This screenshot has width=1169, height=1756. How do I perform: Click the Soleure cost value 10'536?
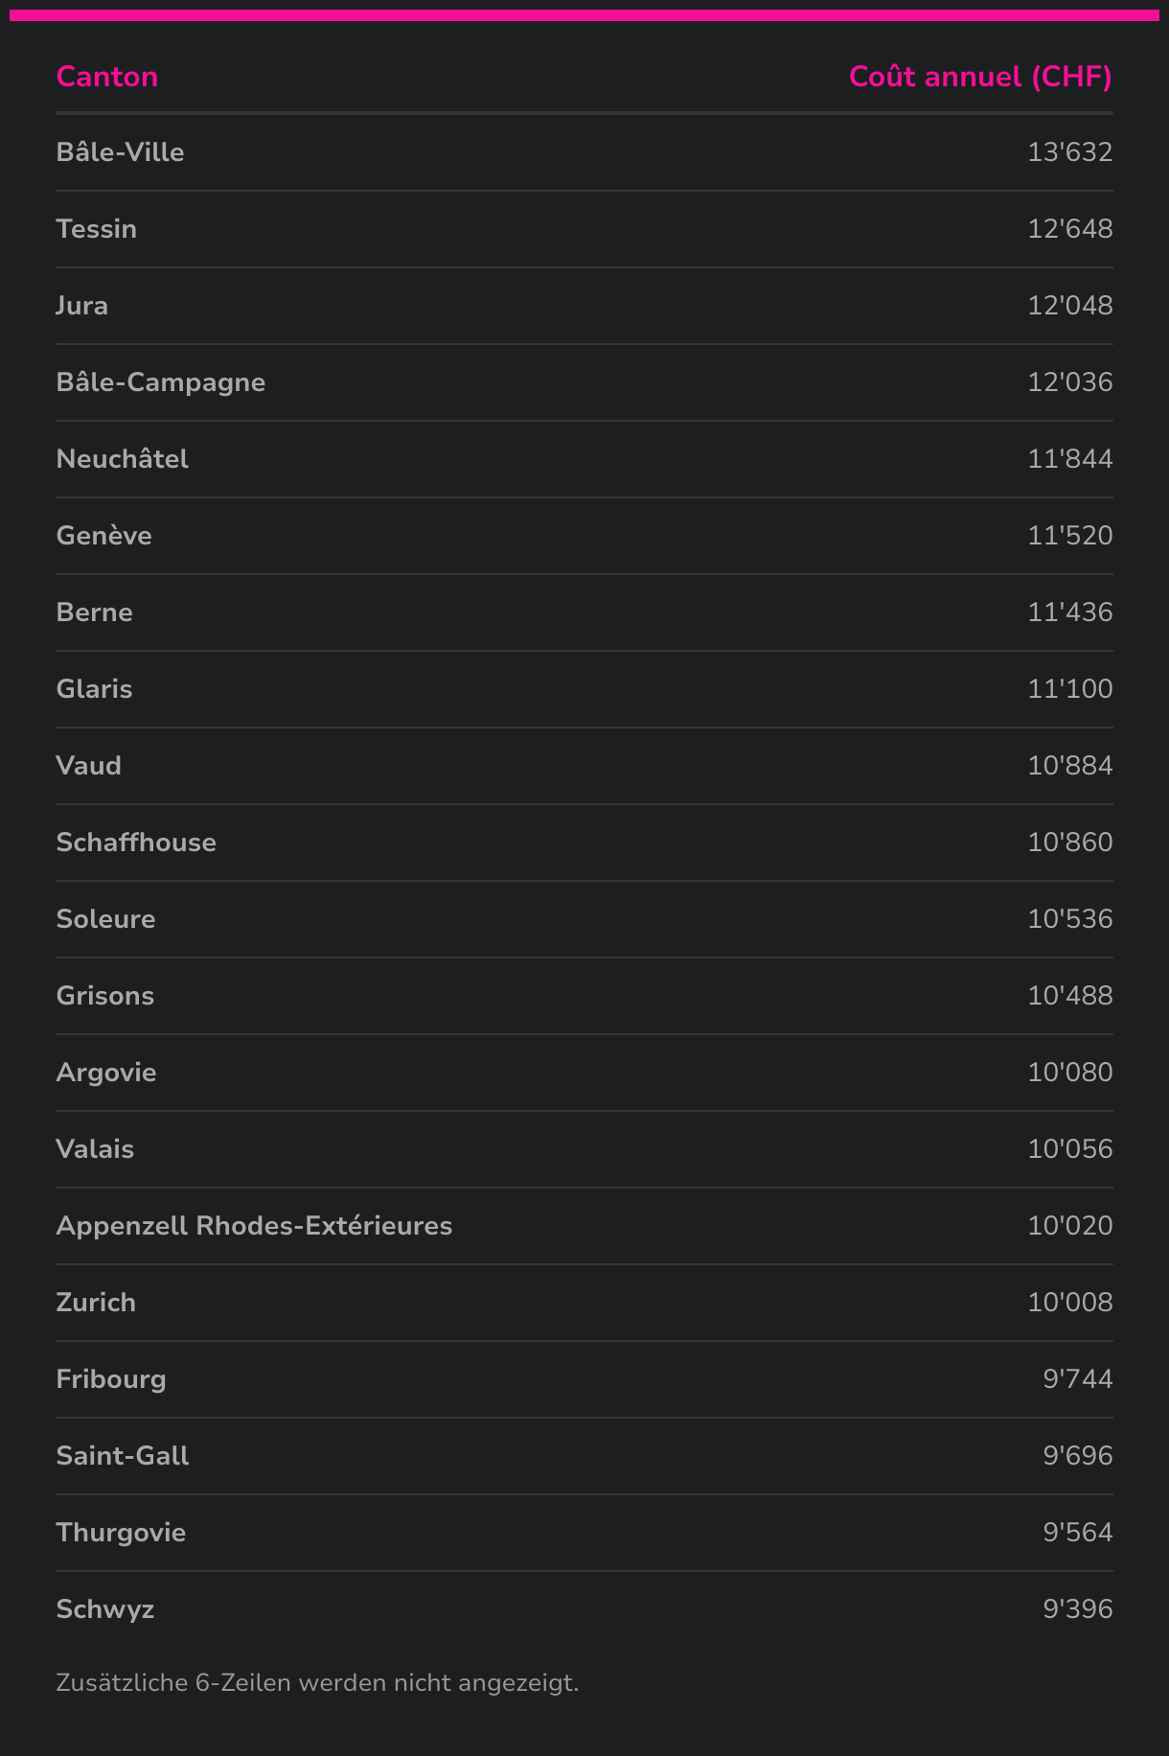coord(1069,919)
